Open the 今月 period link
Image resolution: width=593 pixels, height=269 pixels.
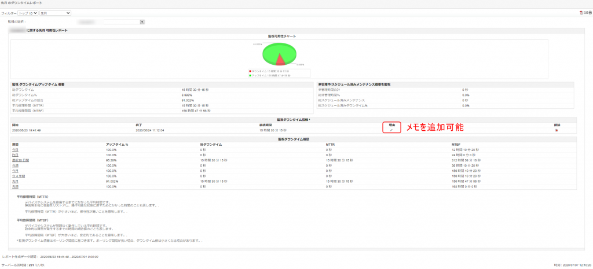[15, 171]
